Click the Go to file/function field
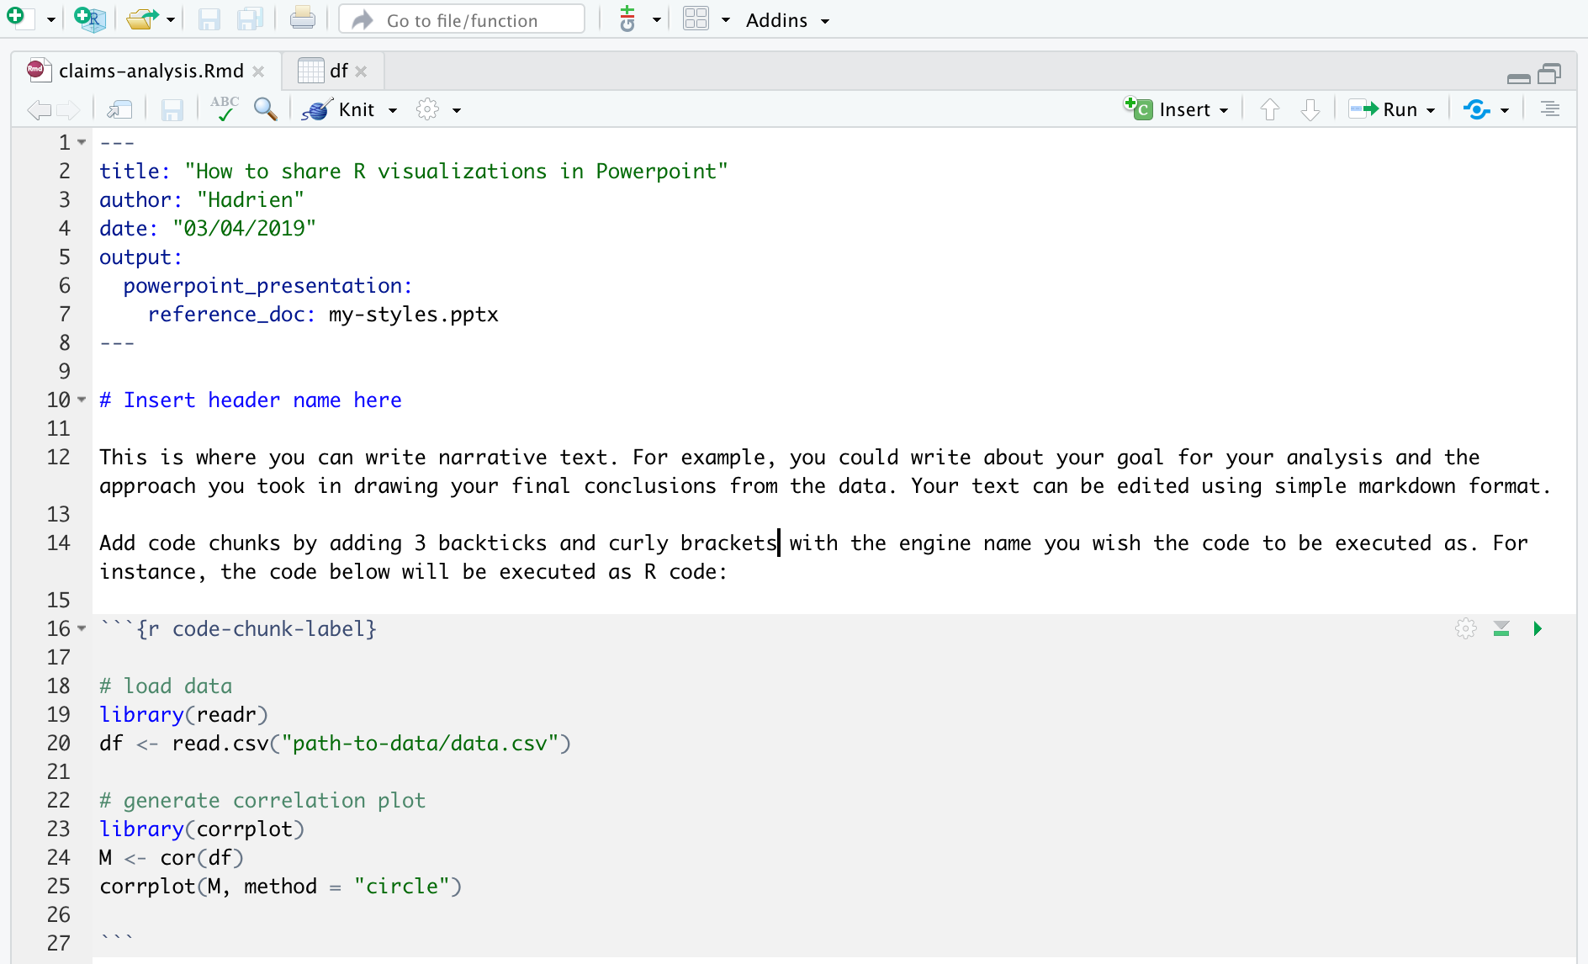Image resolution: width=1588 pixels, height=964 pixels. [x=462, y=20]
